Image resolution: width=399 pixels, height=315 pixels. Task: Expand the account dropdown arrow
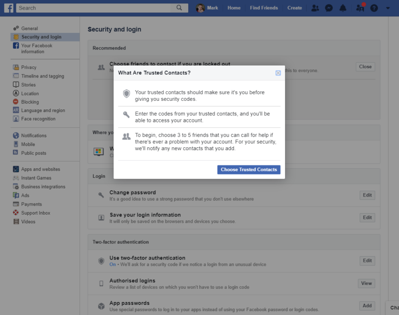coord(388,8)
